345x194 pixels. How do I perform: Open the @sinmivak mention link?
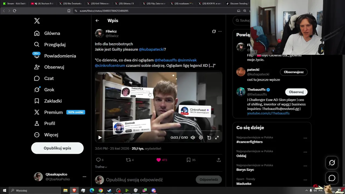point(187,60)
